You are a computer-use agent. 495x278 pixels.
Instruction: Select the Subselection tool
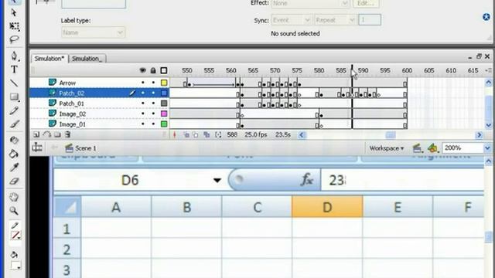[x=14, y=12]
